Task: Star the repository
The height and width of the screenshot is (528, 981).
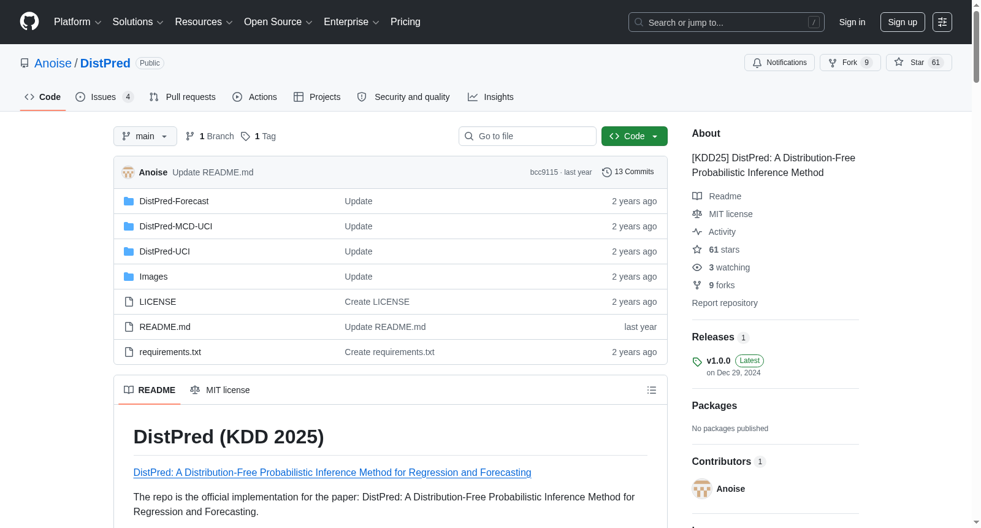Action: click(918, 63)
